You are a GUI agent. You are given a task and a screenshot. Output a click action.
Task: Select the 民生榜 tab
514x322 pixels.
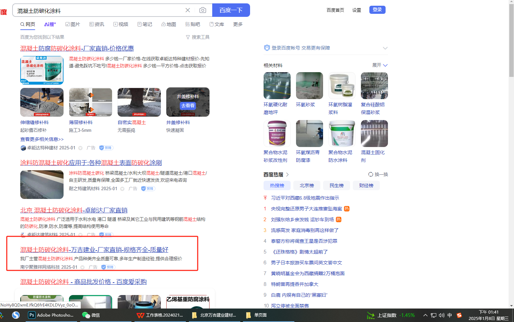tap(337, 185)
